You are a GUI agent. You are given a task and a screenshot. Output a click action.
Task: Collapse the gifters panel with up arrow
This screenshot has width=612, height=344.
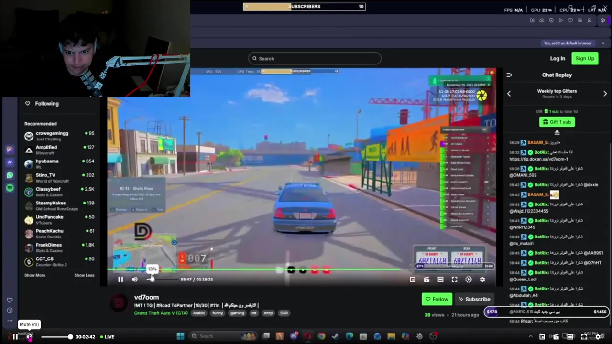coord(557,132)
